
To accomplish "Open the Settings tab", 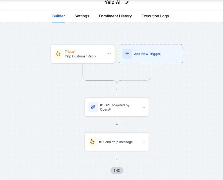I will [82, 16].
